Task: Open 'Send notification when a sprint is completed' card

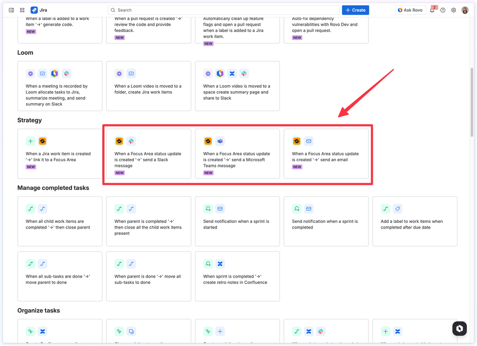Action: pos(326,221)
